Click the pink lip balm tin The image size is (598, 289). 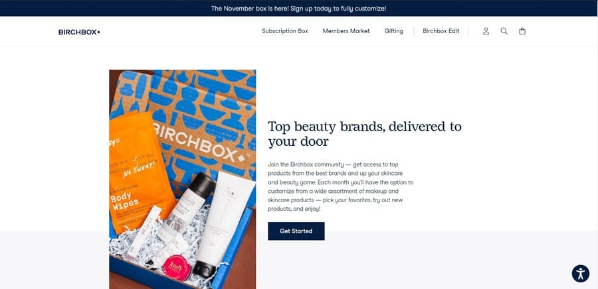tap(177, 268)
